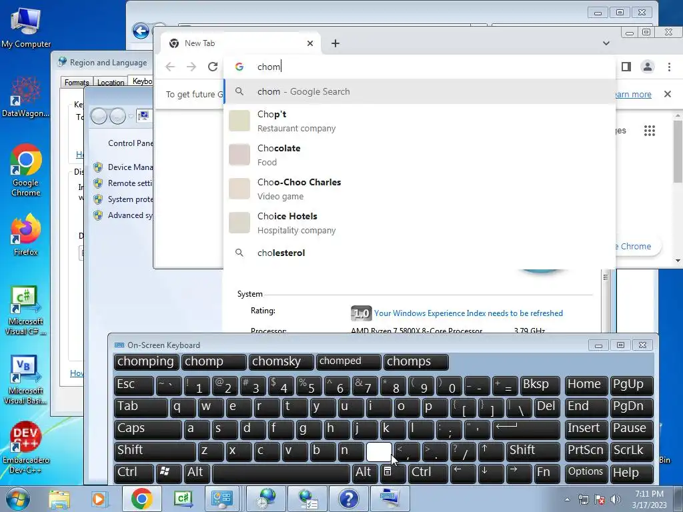
Task: Click Chrome's forward navigation arrow
Action: click(191, 67)
